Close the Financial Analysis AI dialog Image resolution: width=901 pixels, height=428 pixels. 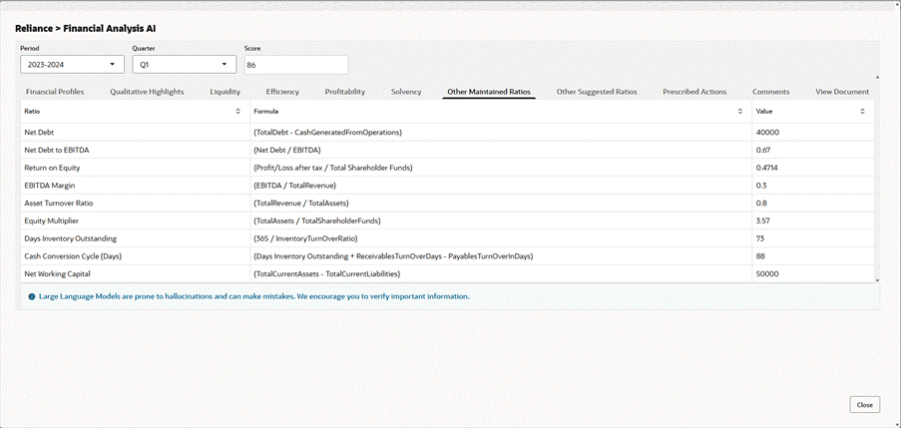pos(865,404)
